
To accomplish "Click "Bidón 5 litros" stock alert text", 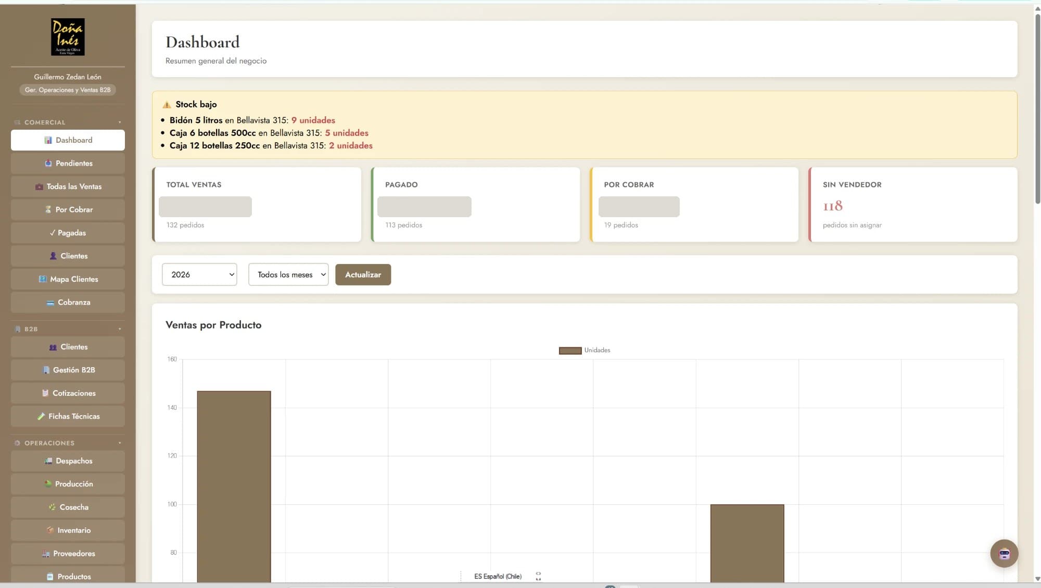I will click(x=196, y=120).
